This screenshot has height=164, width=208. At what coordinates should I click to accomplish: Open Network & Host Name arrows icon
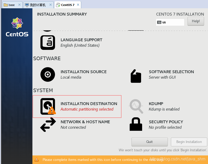pyautogui.click(x=48, y=125)
